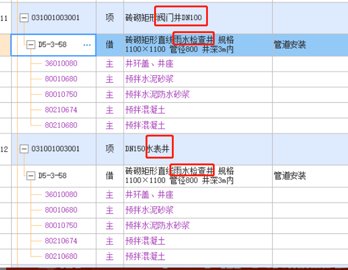This screenshot has width=348, height=270.
Task: Select 项 type cell in row 11
Action: [109, 18]
